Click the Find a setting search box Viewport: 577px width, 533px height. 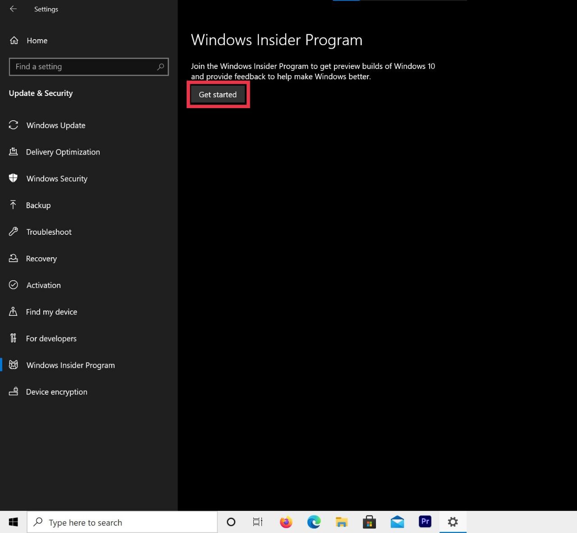point(89,67)
